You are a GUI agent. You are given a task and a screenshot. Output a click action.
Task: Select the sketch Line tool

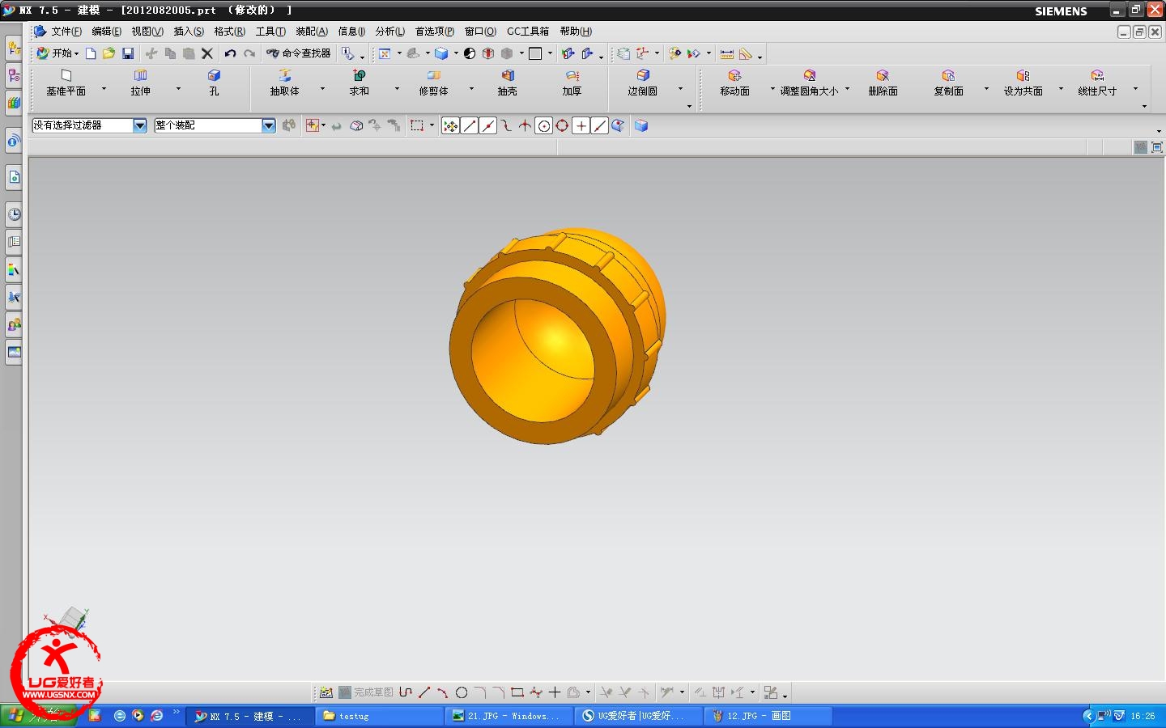424,692
